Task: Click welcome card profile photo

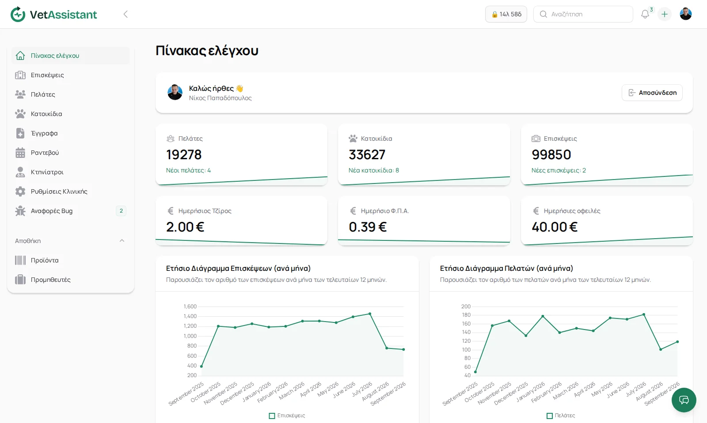Action: 175,92
